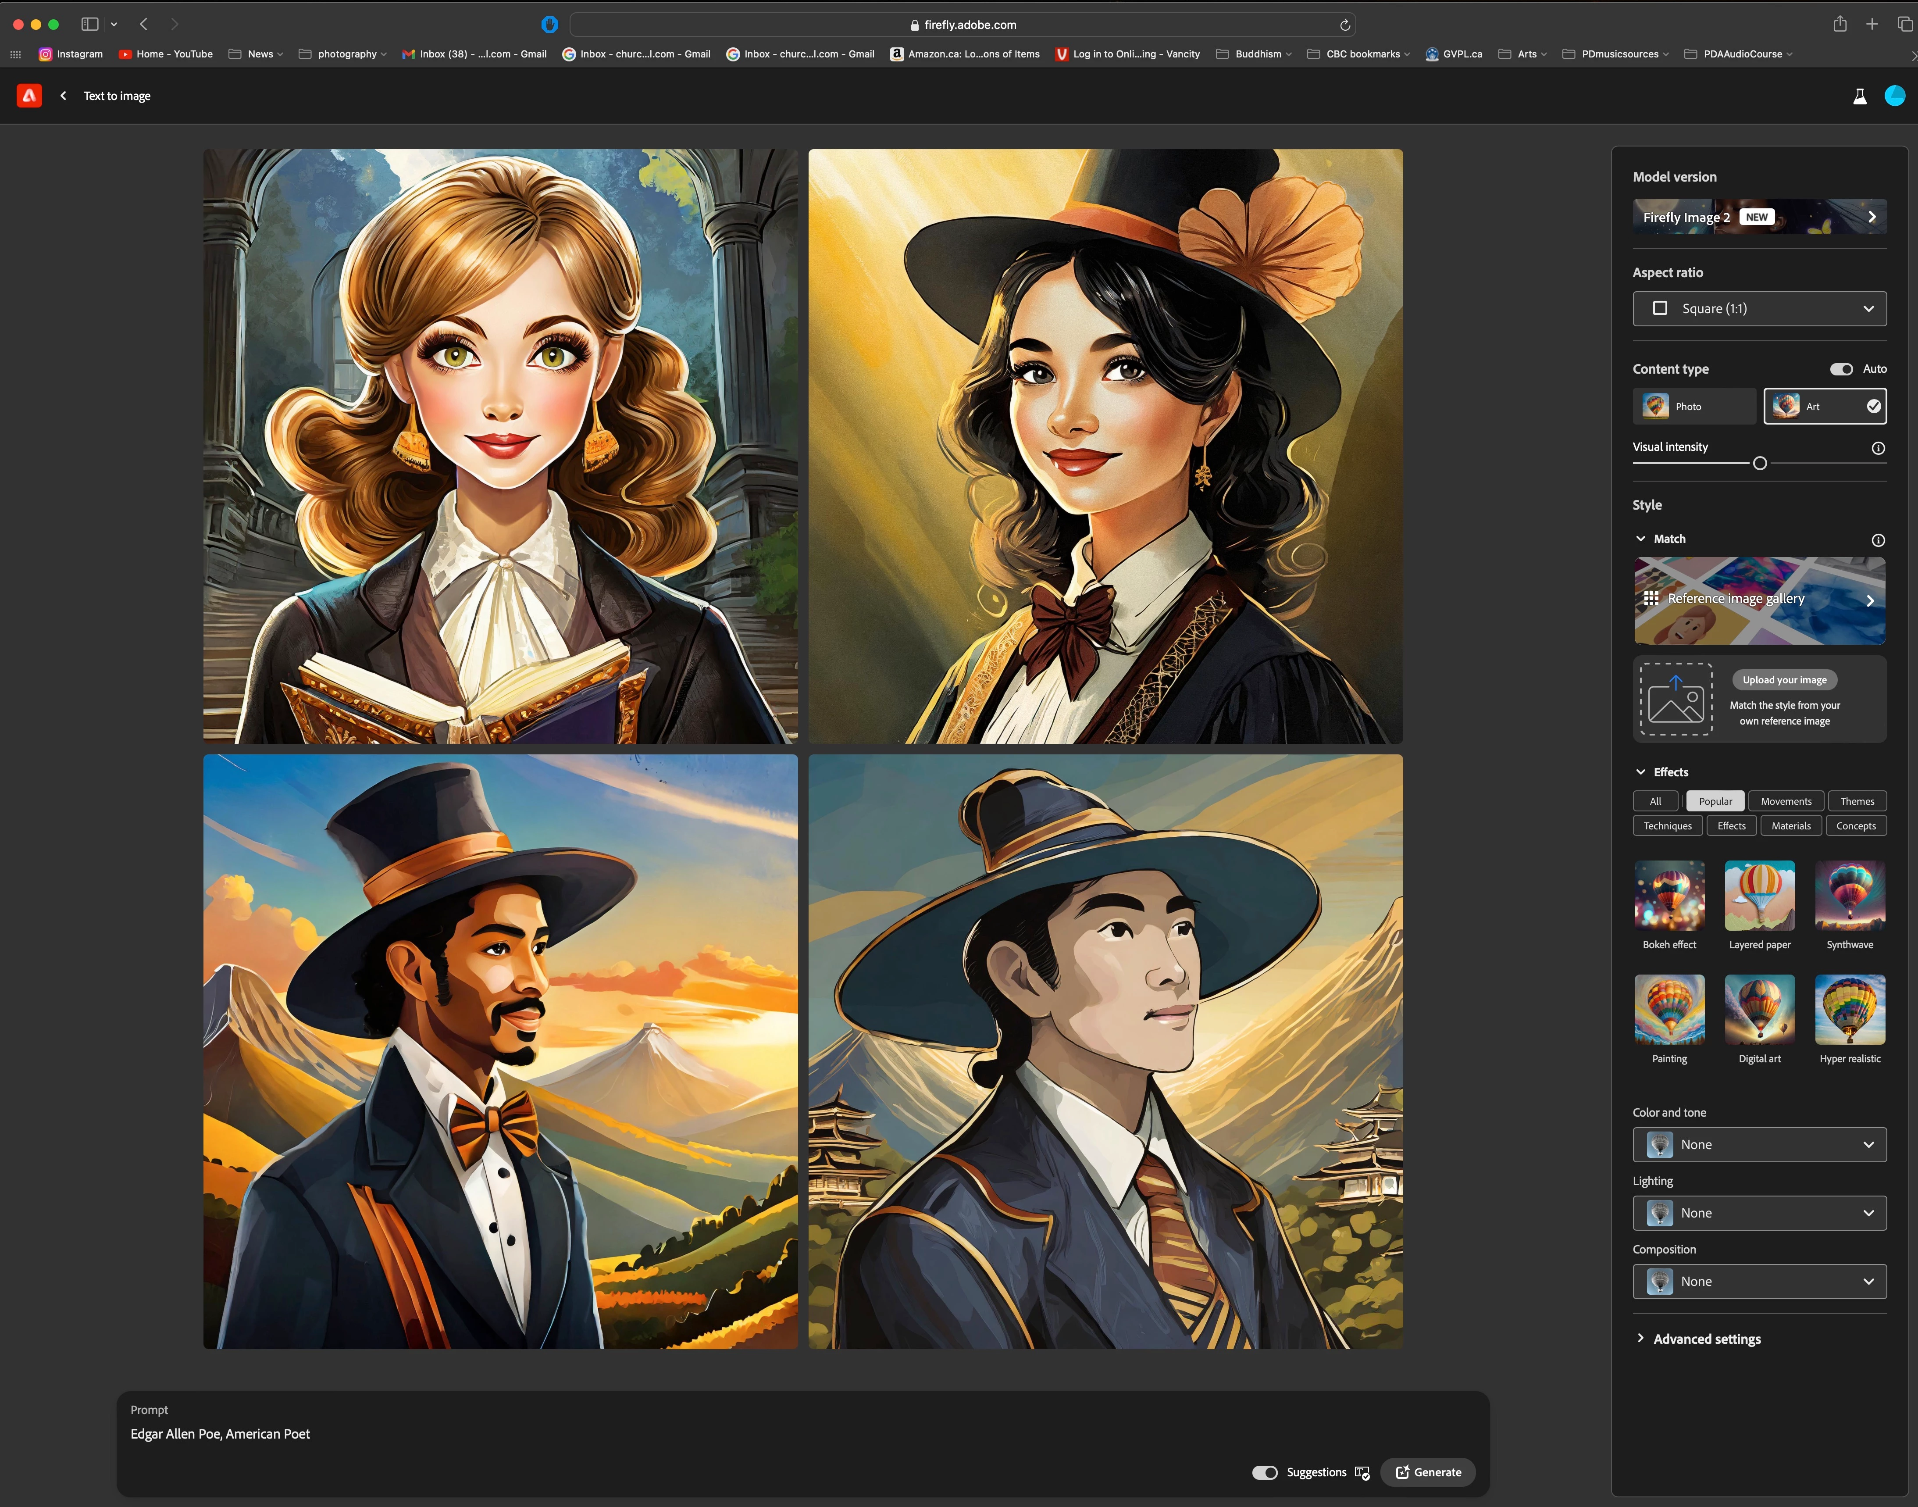Open the Aspect ratio Square dropdown
The width and height of the screenshot is (1918, 1507).
tap(1758, 309)
